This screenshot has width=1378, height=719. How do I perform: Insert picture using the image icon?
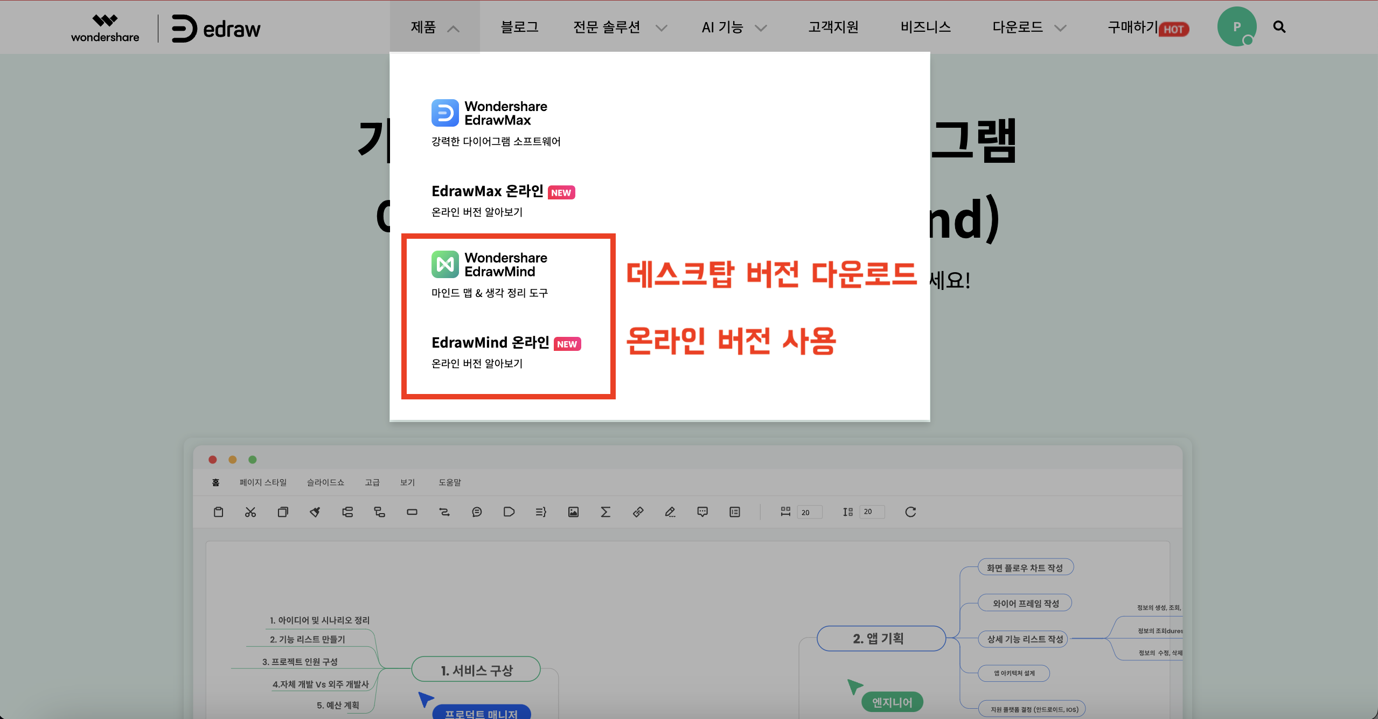(573, 512)
